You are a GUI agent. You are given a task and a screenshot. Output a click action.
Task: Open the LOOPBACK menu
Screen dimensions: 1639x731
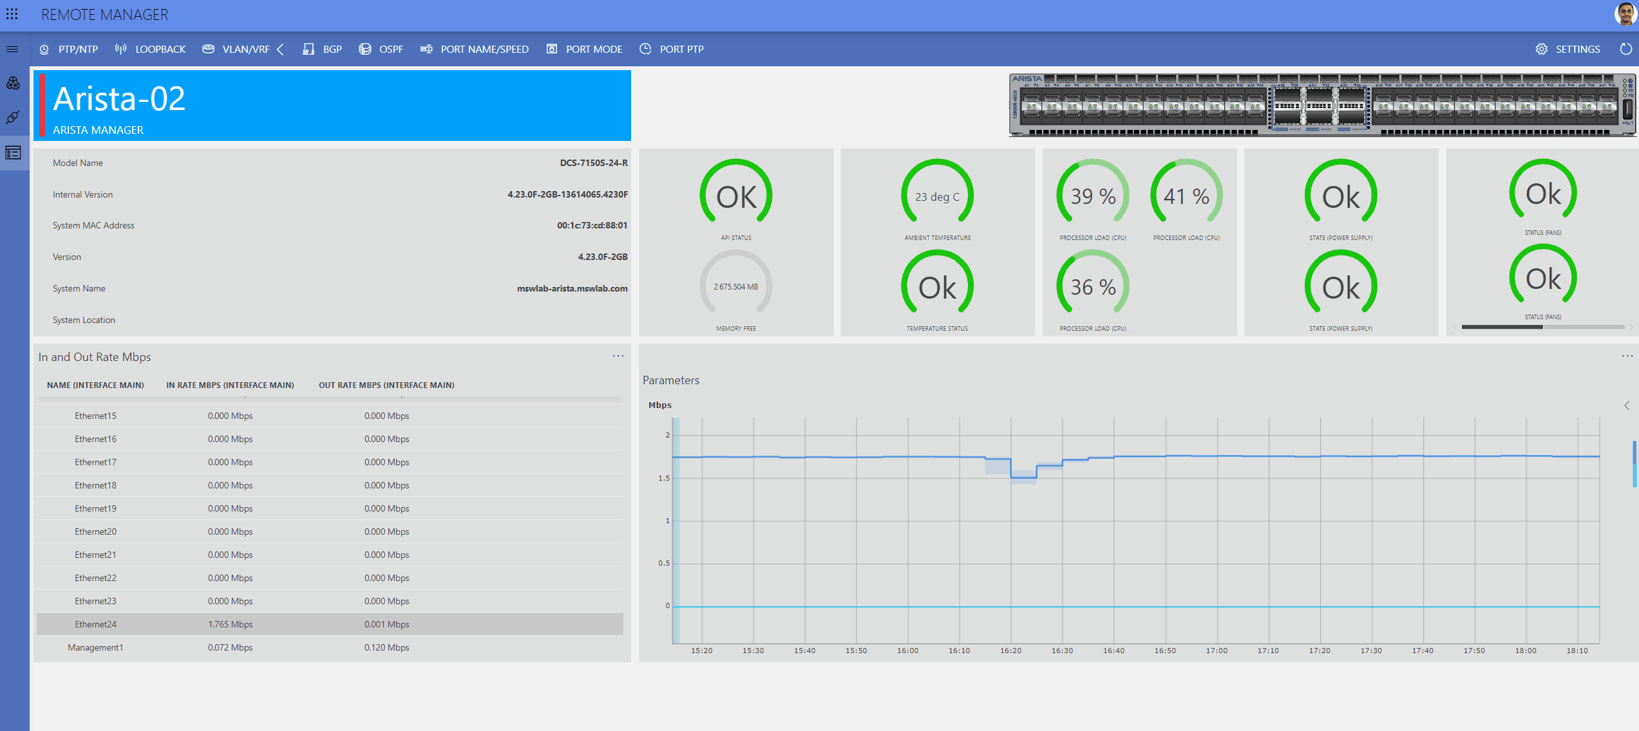point(150,49)
